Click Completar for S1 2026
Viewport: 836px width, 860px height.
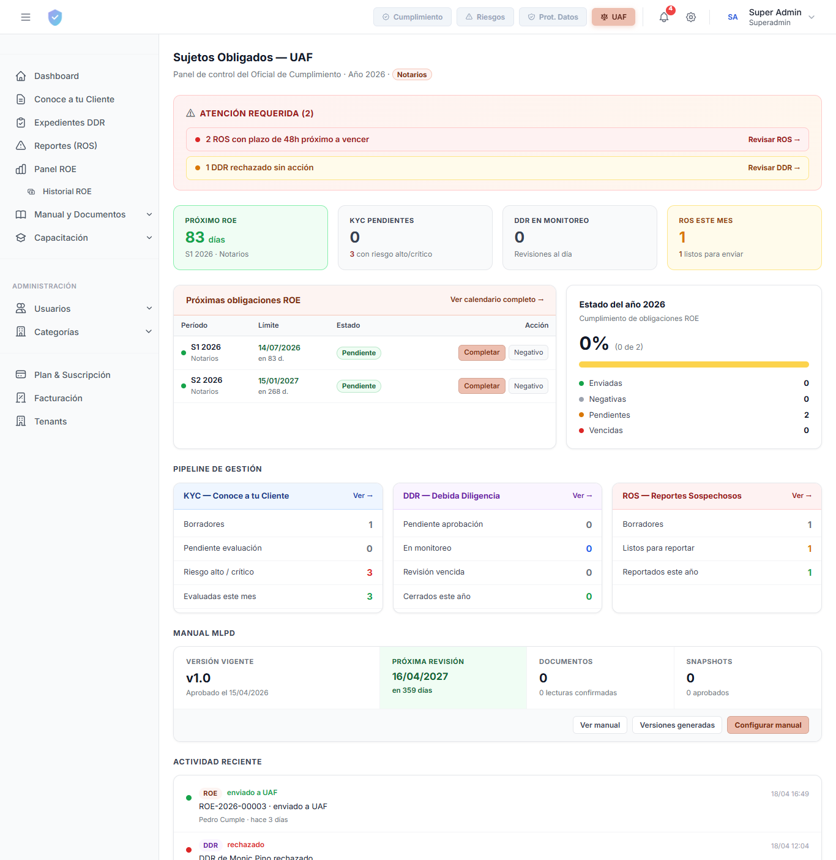click(482, 353)
